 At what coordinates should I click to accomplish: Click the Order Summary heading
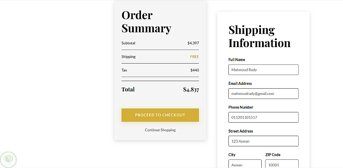[x=146, y=22]
